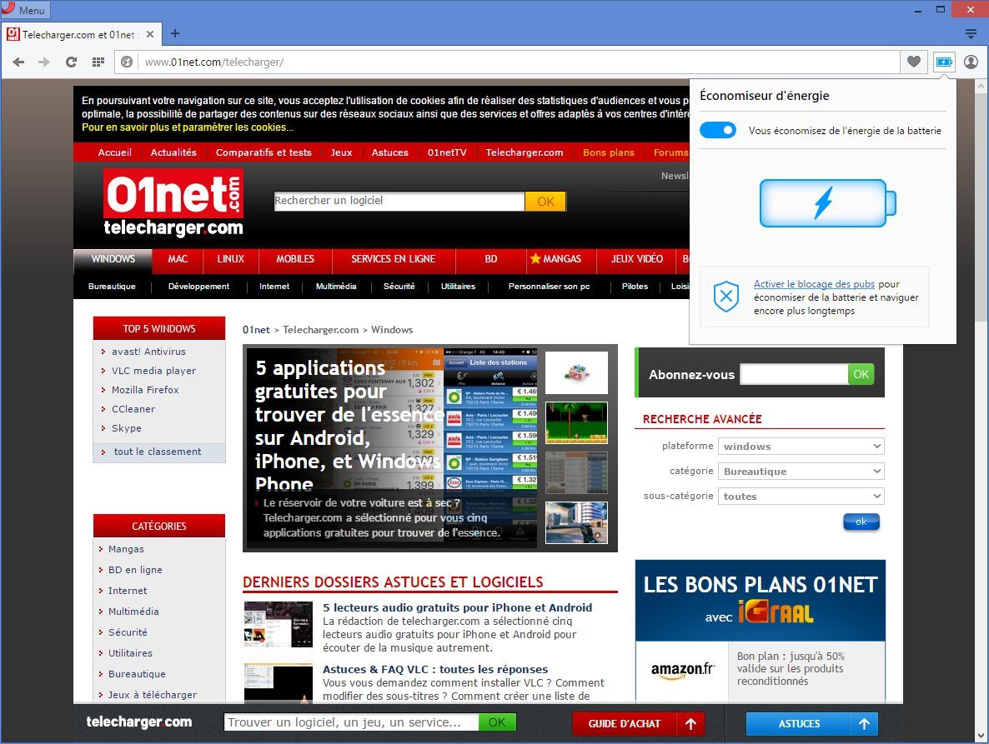Click Activer le blocage des pubs link
The height and width of the screenshot is (744, 989).
click(x=814, y=284)
